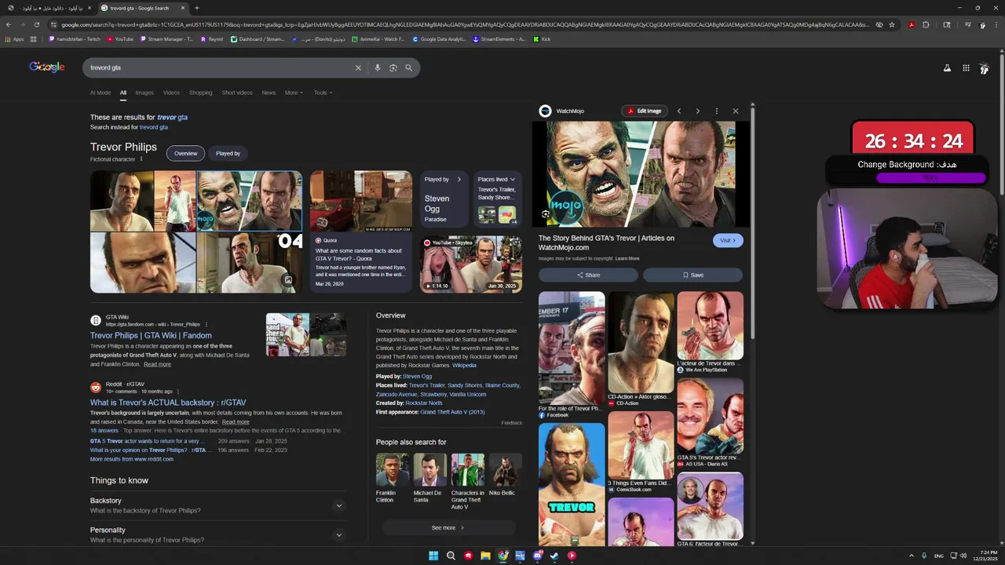Screen dimensions: 1005x565
Task: Select the Played by chip
Action: pyautogui.click(x=228, y=154)
